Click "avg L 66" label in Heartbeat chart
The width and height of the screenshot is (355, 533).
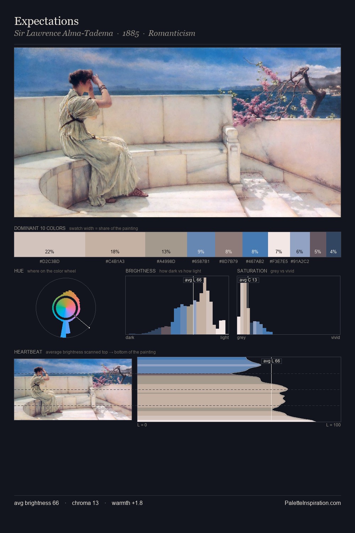coord(272,361)
